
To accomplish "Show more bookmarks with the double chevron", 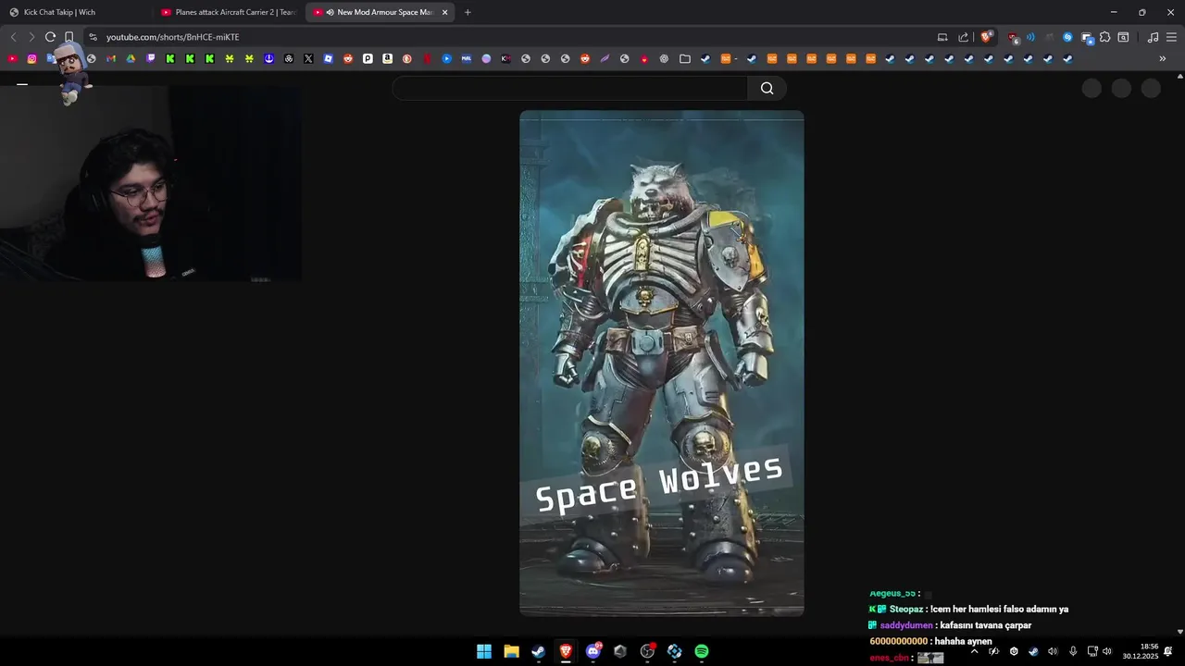I will tap(1163, 58).
